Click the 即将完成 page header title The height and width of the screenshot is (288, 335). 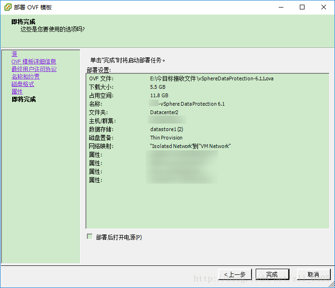point(23,22)
